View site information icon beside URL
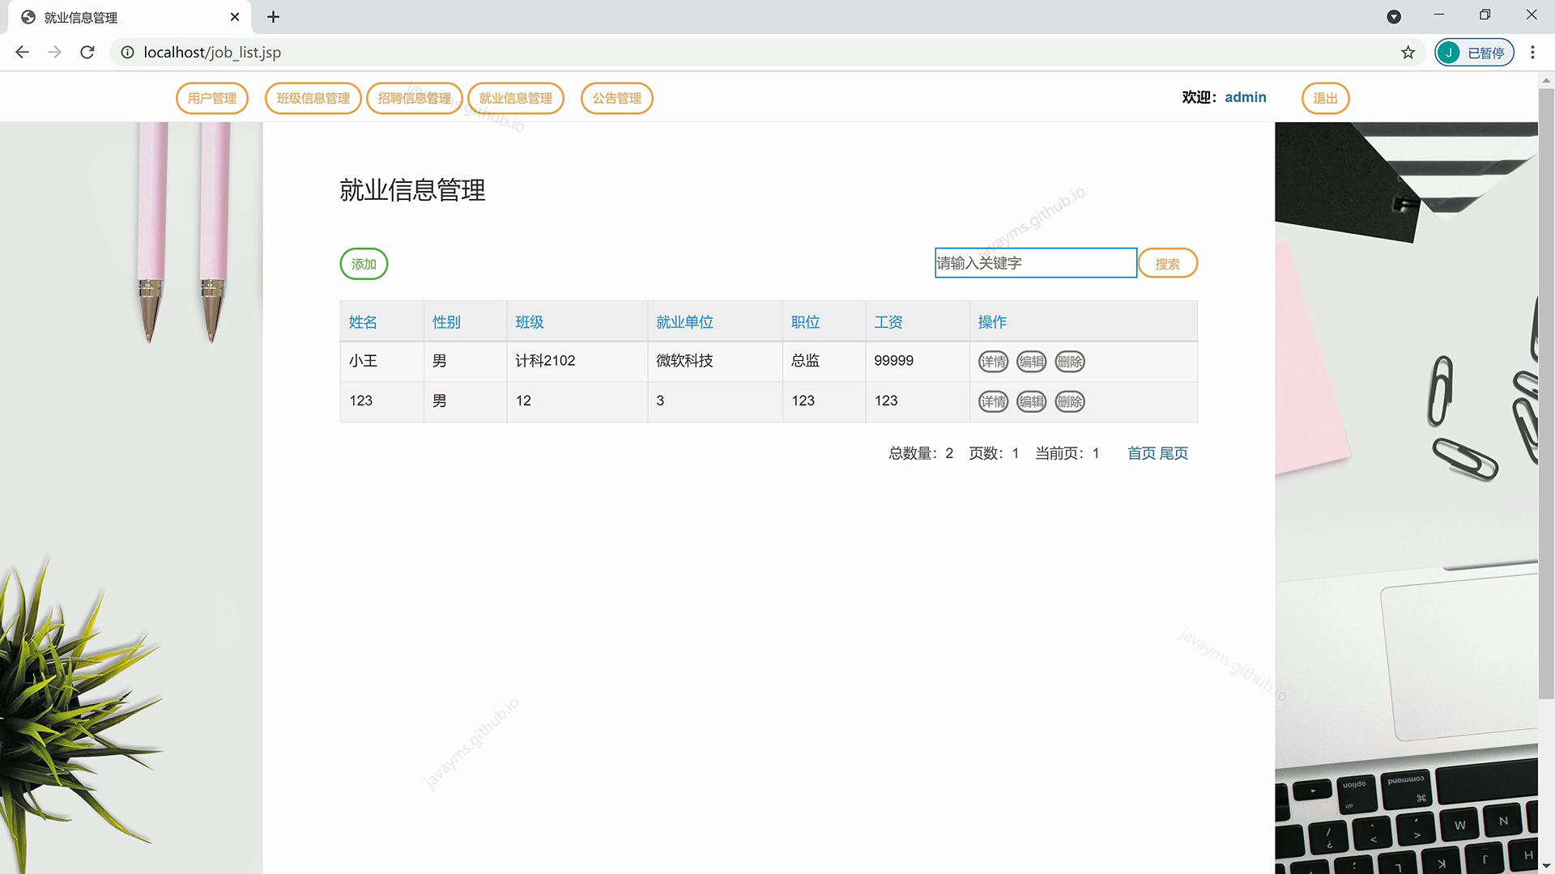 coord(127,53)
